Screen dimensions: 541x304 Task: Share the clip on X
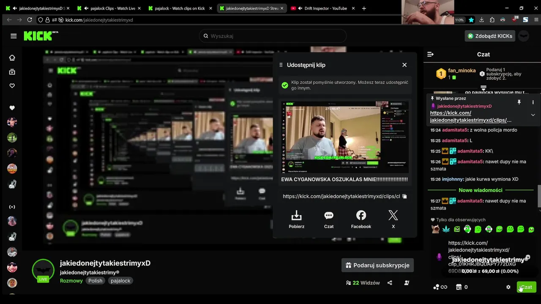[x=393, y=220]
